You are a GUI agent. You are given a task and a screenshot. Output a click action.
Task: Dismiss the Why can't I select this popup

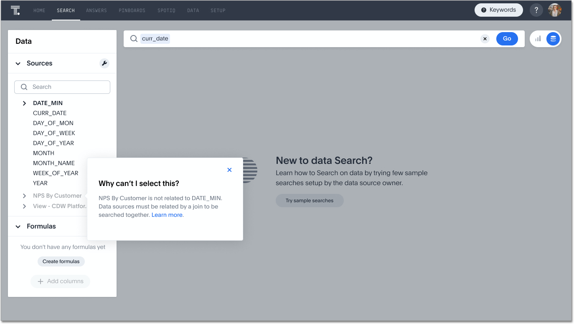coord(229,170)
